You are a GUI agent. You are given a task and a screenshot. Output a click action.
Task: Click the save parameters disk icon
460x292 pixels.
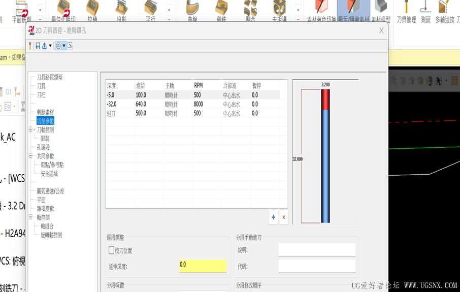38,46
